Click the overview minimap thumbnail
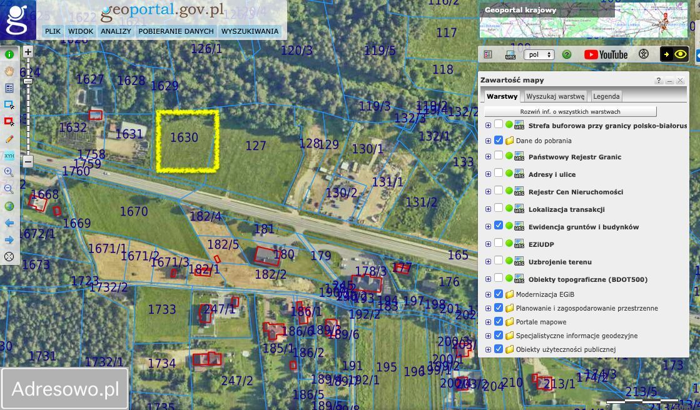 click(x=584, y=20)
